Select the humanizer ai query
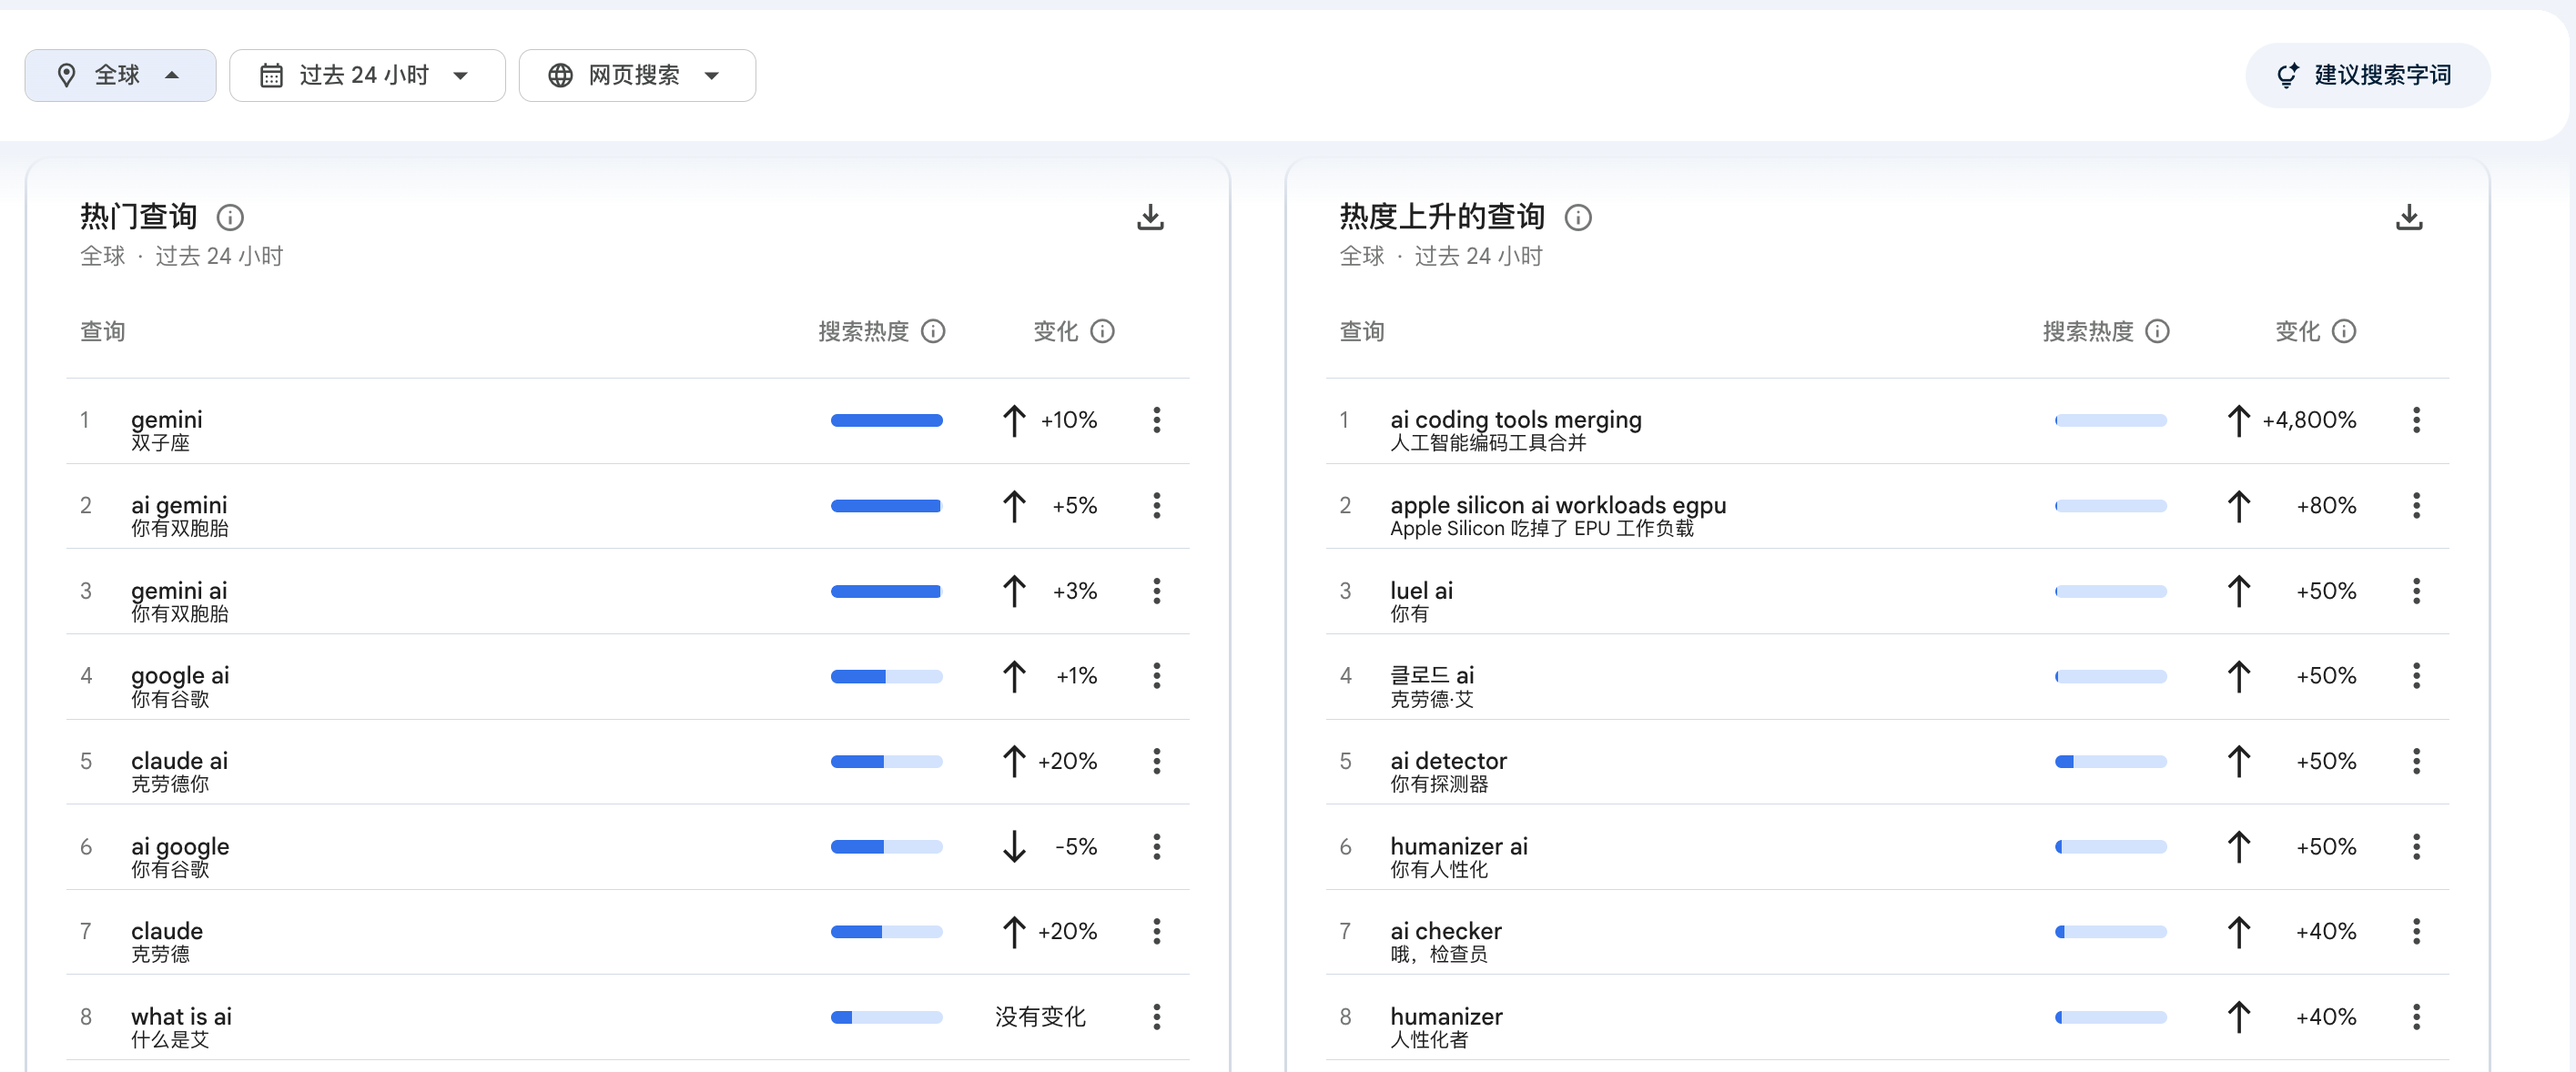2576x1072 pixels. point(1459,846)
